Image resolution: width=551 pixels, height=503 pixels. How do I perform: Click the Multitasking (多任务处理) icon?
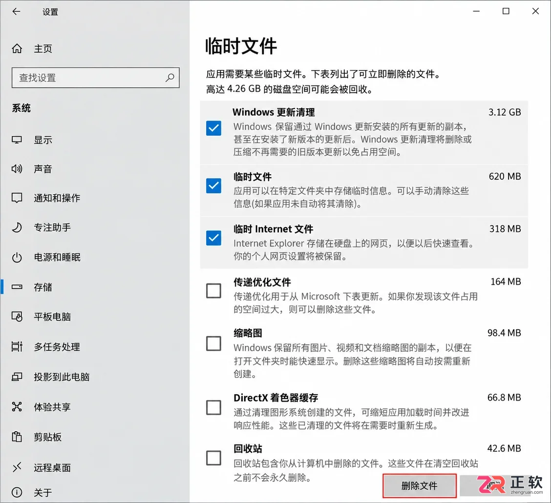point(17,347)
